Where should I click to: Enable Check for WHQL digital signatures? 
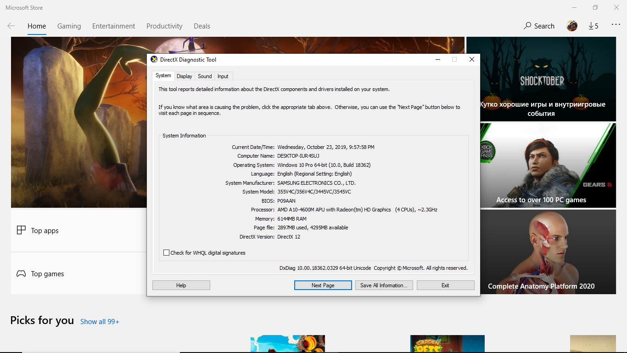pyautogui.click(x=167, y=253)
